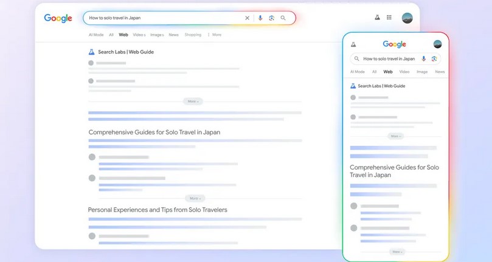Click the Google logo in desktop window

click(x=58, y=18)
